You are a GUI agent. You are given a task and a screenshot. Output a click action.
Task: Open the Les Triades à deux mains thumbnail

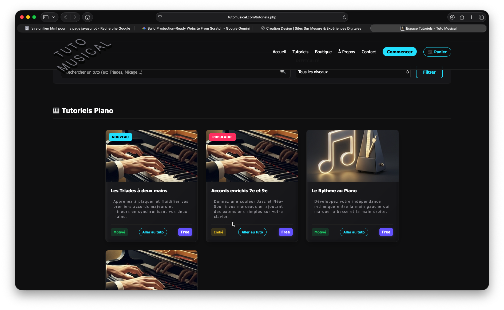[x=151, y=156]
